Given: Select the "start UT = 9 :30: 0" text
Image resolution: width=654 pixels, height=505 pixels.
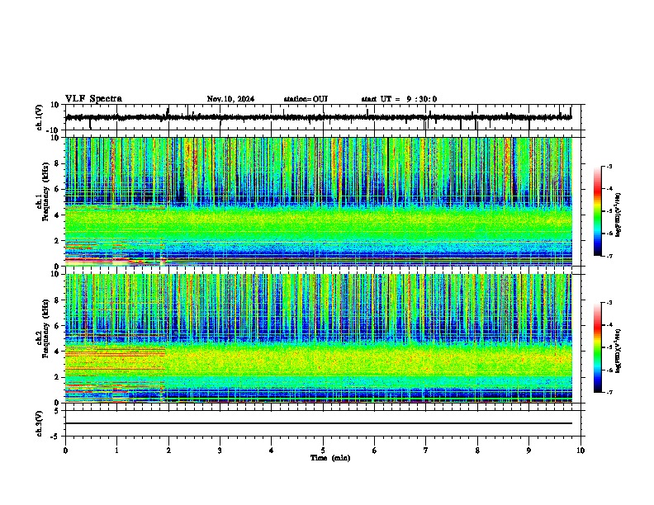Looking at the screenshot, I should pos(399,99).
